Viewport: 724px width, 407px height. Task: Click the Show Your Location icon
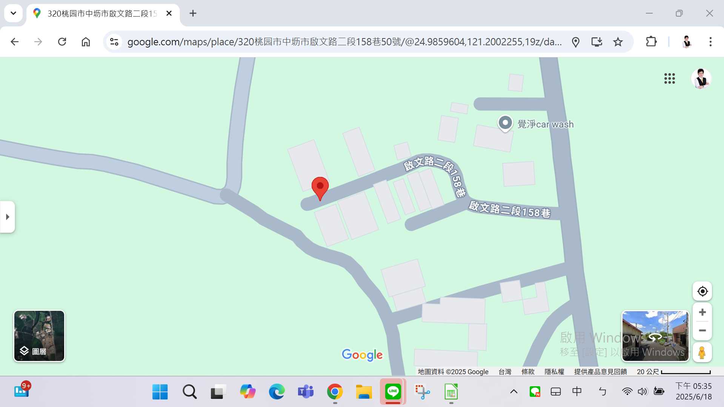point(702,291)
